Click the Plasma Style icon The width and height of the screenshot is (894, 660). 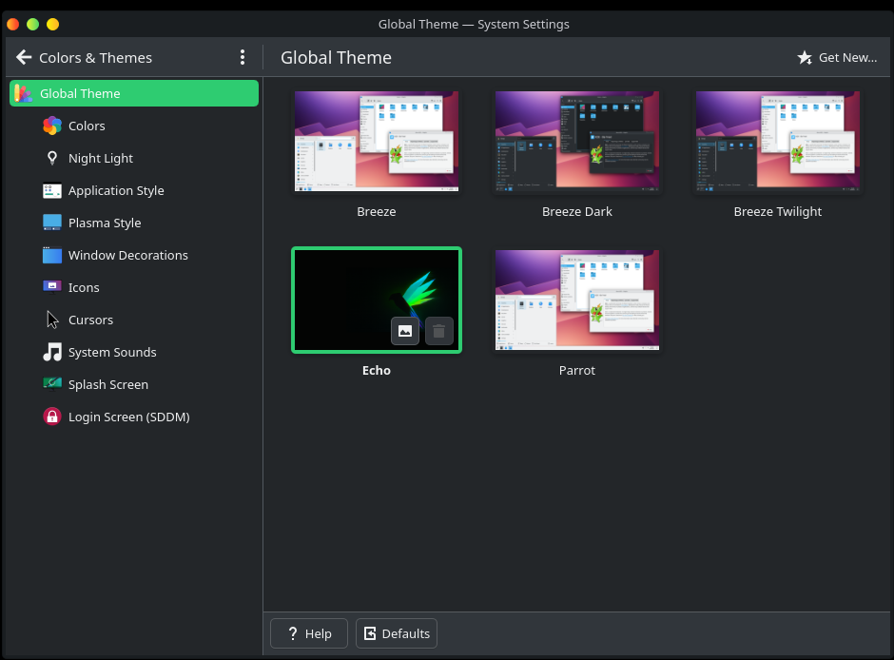(52, 223)
